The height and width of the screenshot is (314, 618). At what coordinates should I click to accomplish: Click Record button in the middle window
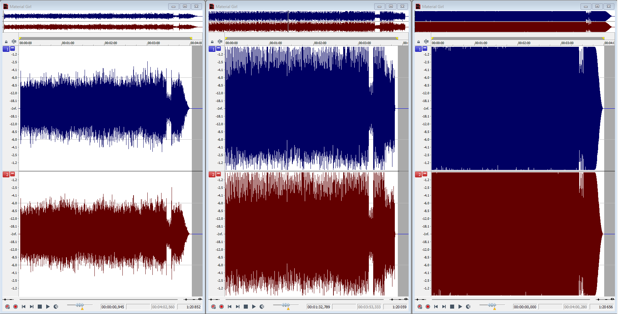(222, 307)
